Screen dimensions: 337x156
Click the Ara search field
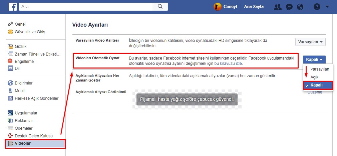[x=86, y=6]
